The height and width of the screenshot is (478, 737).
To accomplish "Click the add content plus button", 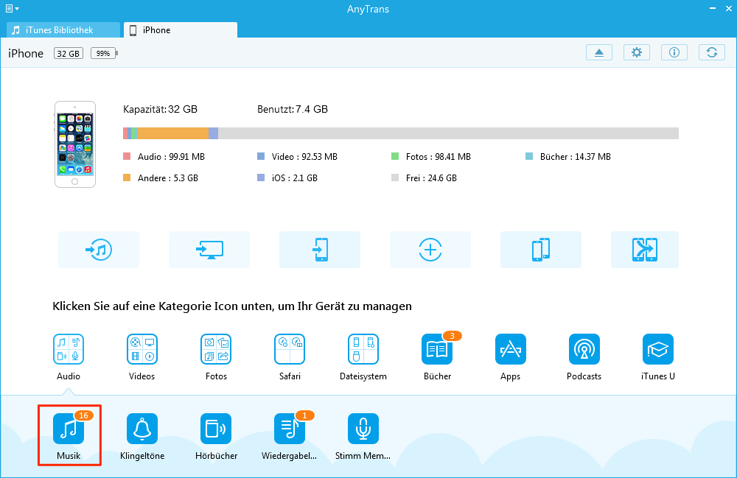I will pyautogui.click(x=430, y=250).
